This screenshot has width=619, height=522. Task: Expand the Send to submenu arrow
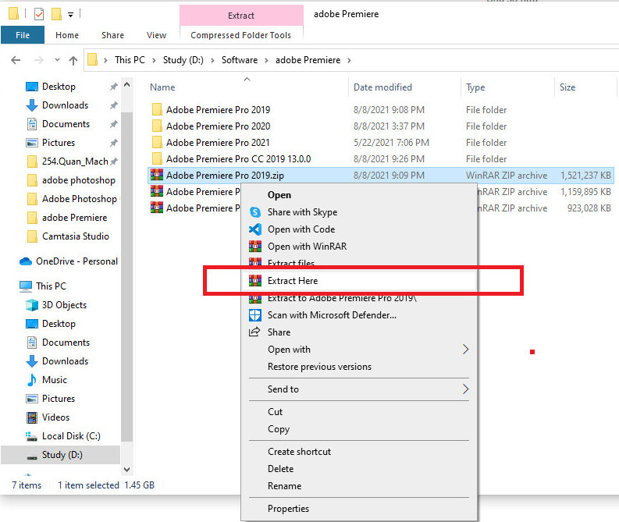point(466,389)
